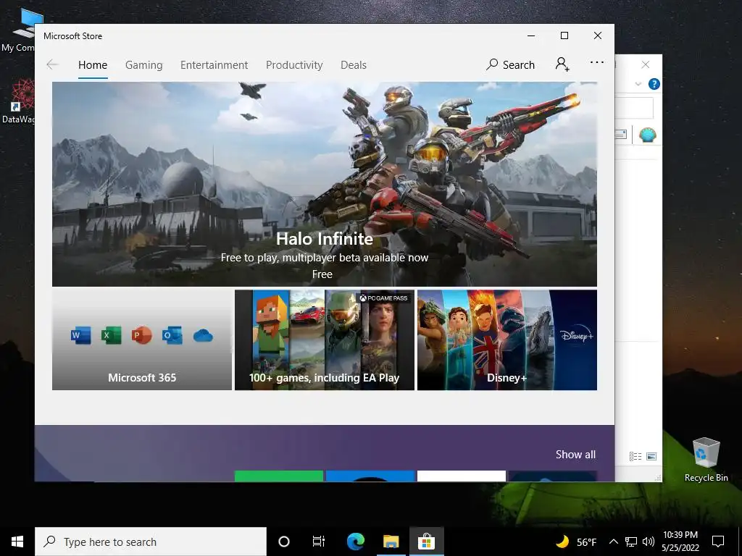Open the clock showing 10:39 PM
The height and width of the screenshot is (556, 742).
tap(680, 542)
